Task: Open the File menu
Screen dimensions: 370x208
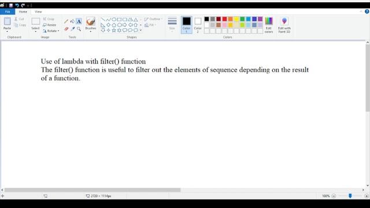Action: tap(8, 12)
